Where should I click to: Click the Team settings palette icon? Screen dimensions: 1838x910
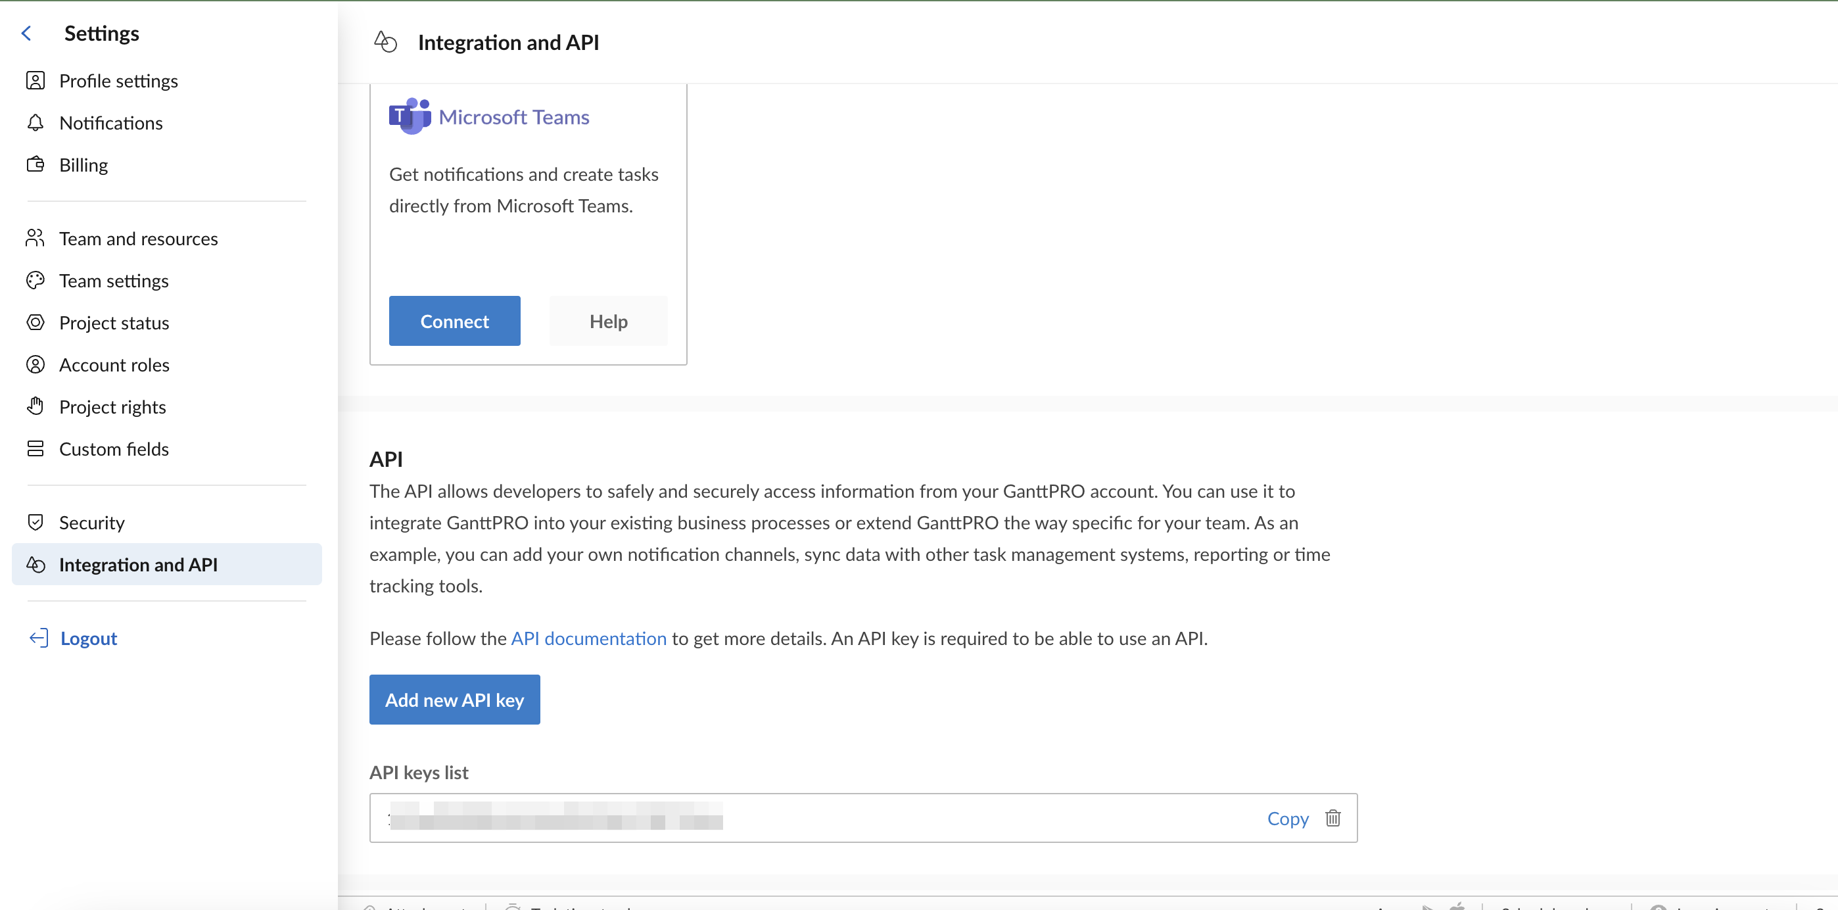[x=35, y=281]
